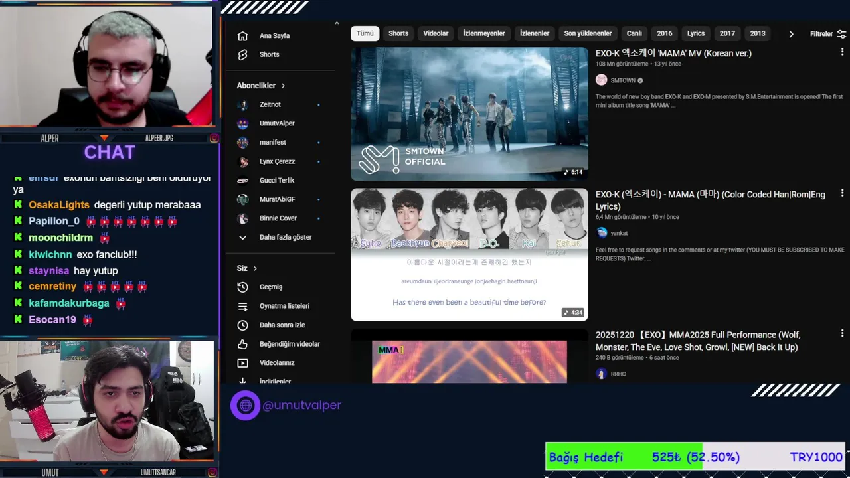Play the Color Coded MAMA lyrics thumbnail
This screenshot has height=478, width=850.
pyautogui.click(x=469, y=254)
